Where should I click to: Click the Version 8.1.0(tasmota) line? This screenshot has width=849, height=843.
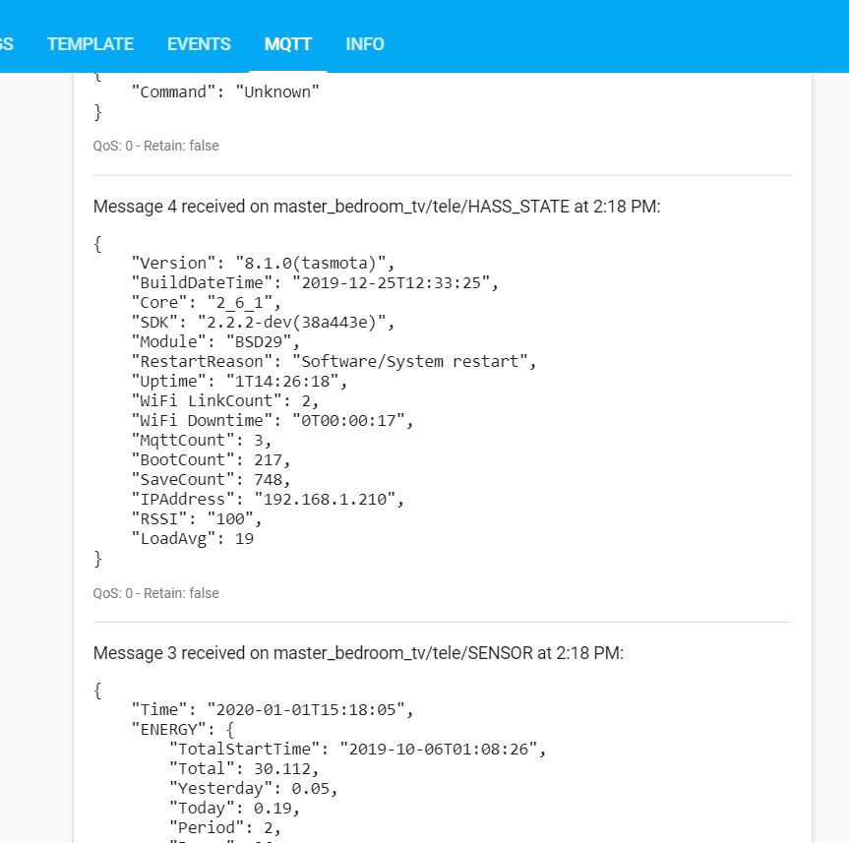pos(262,263)
